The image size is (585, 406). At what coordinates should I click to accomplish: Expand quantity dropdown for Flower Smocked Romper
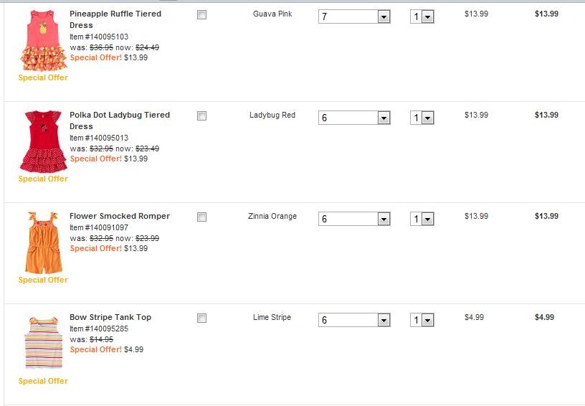pyautogui.click(x=422, y=219)
